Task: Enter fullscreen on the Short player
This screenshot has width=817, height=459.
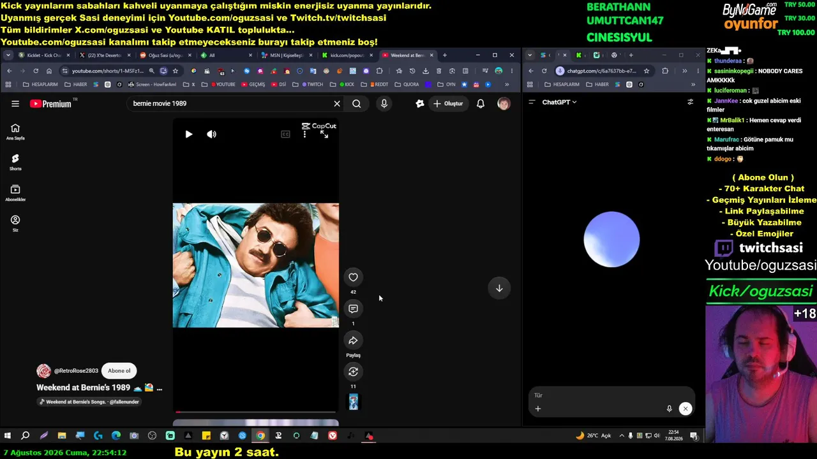Action: 324,134
